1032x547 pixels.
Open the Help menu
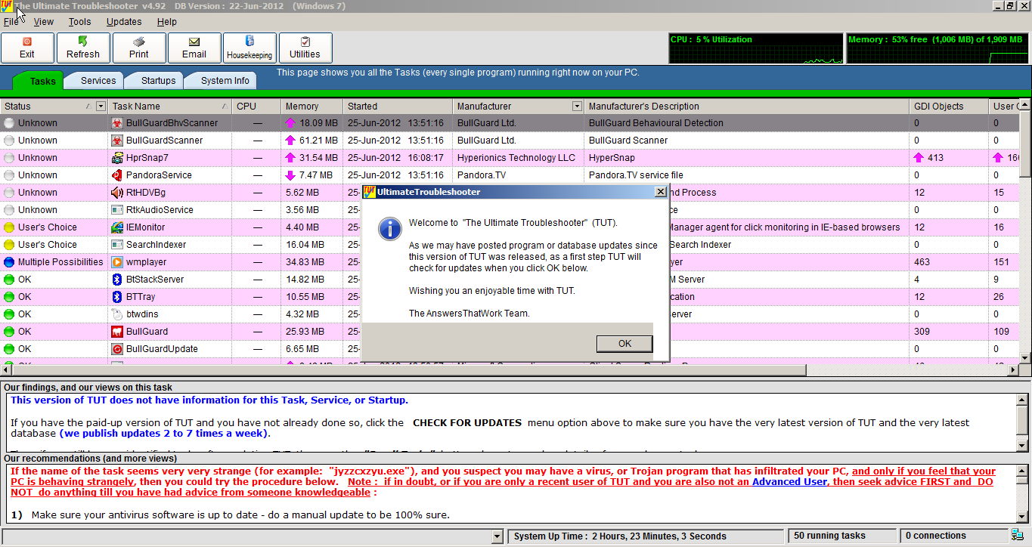167,22
